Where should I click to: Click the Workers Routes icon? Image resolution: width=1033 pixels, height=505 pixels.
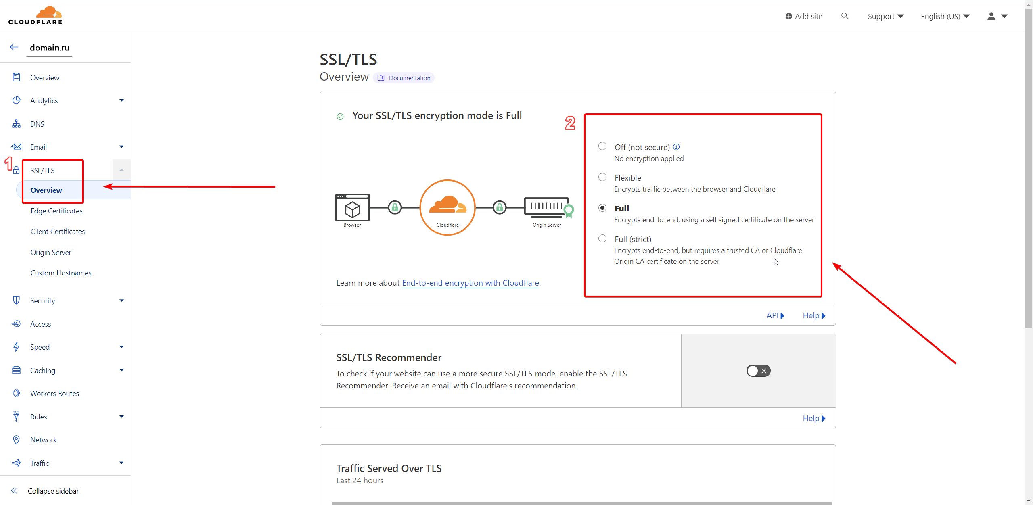[16, 393]
